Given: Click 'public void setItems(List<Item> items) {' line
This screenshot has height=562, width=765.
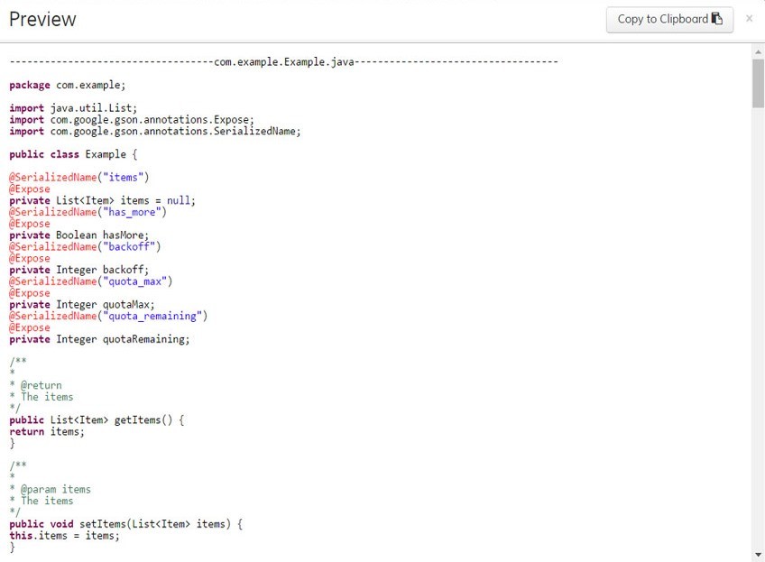Looking at the screenshot, I should [126, 524].
